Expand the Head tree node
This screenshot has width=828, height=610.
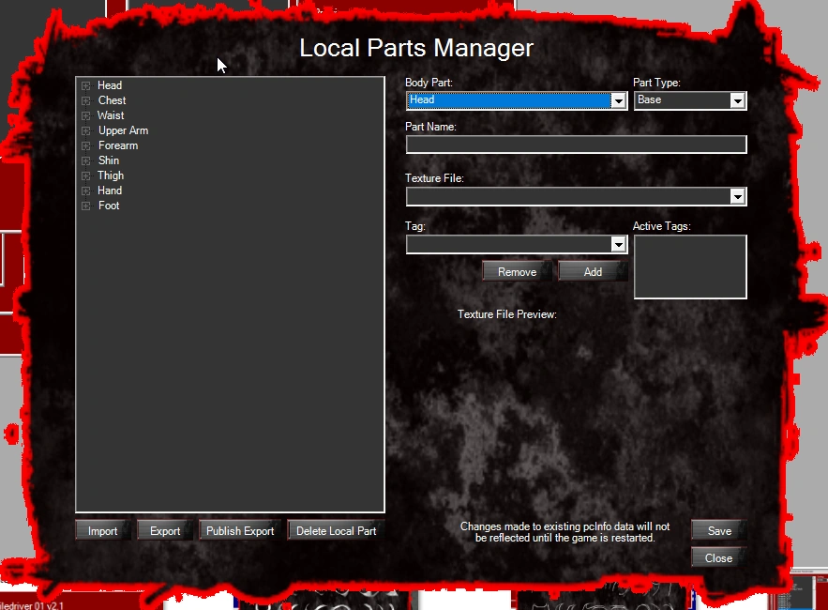point(84,84)
